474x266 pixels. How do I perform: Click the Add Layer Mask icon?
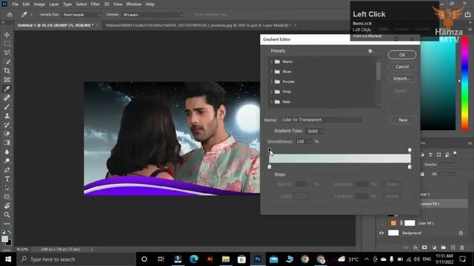[424, 248]
